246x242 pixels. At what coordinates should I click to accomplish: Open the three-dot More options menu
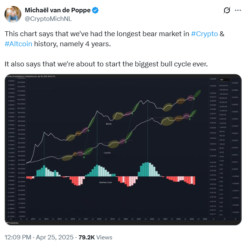pyautogui.click(x=237, y=10)
